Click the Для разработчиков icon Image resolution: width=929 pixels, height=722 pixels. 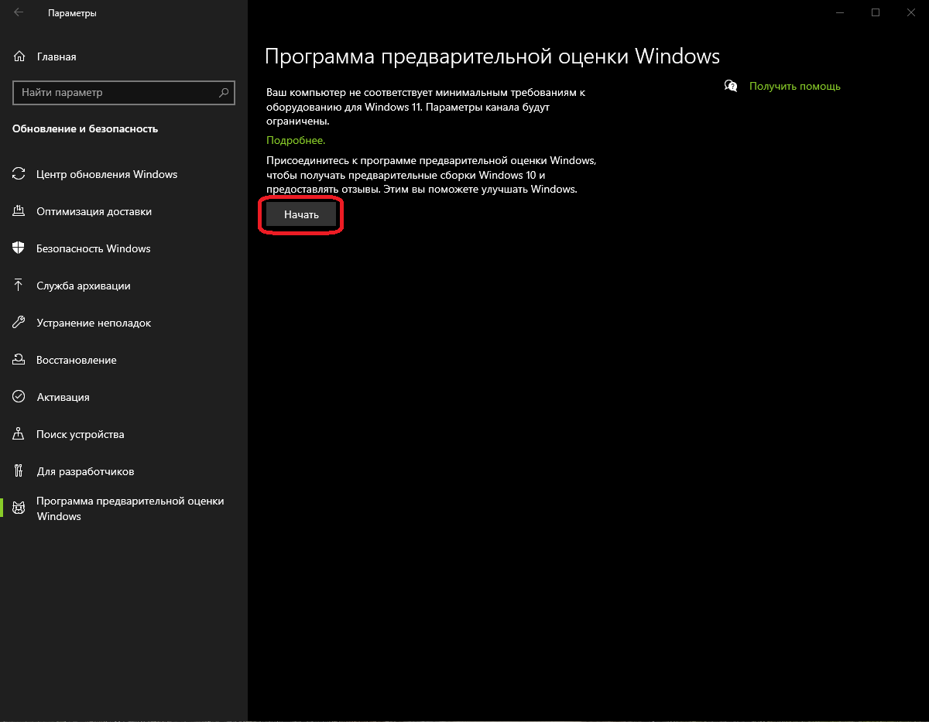(x=19, y=471)
